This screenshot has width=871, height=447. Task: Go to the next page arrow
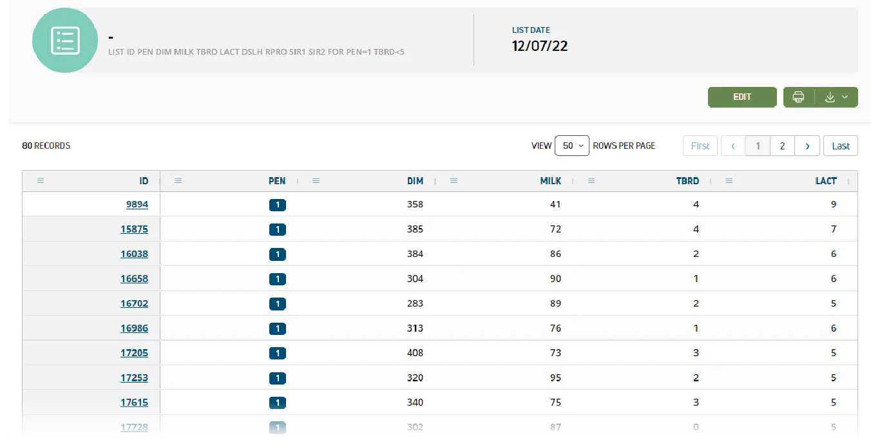[807, 146]
